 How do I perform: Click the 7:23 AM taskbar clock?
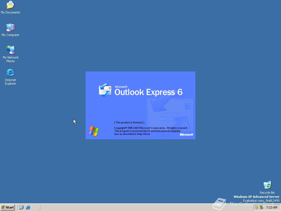pyautogui.click(x=272, y=208)
